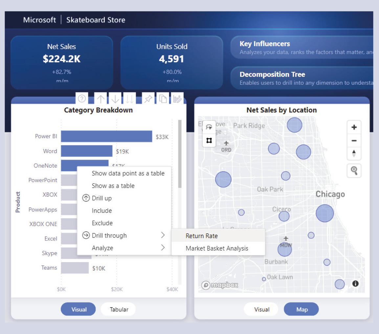The height and width of the screenshot is (334, 379).
Task: Click the Drill up circle arrow icon in menu
Action: (86, 198)
